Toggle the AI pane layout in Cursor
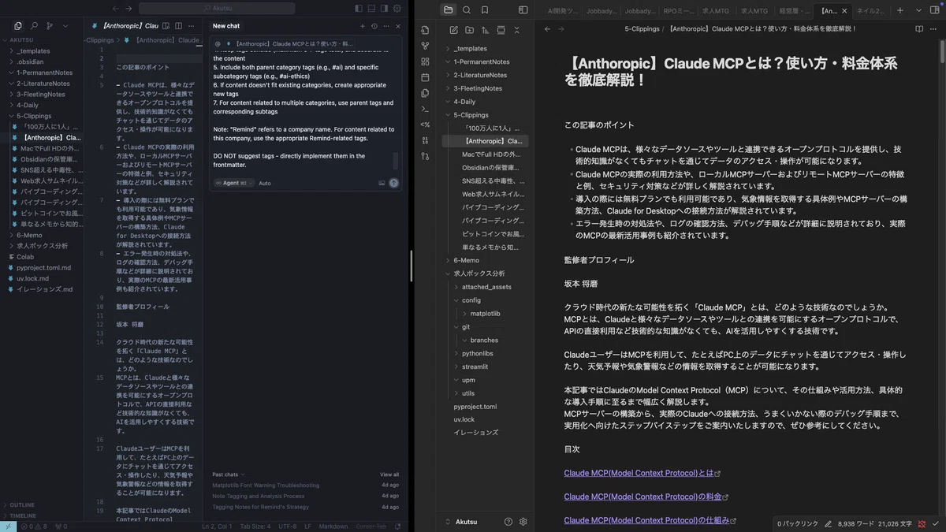The width and height of the screenshot is (946, 532). pos(384,8)
